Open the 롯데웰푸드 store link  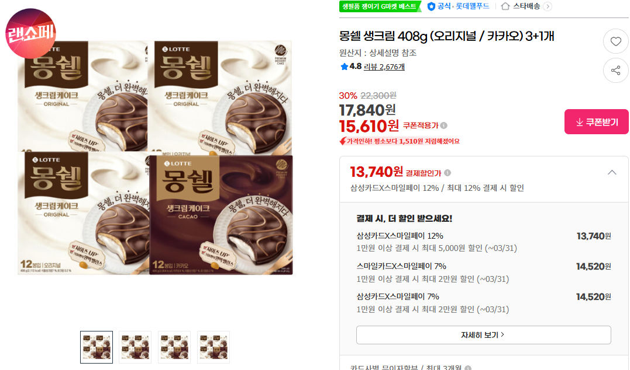pos(473,6)
